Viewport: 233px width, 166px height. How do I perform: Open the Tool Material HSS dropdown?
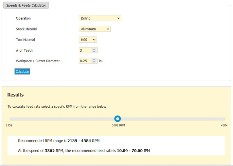88,40
